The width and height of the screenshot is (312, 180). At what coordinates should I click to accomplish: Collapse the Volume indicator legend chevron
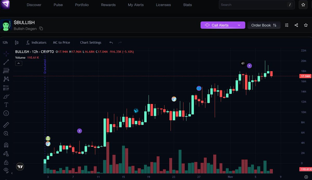coord(19,63)
